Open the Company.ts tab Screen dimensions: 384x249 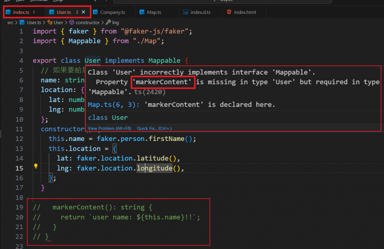coord(112,12)
